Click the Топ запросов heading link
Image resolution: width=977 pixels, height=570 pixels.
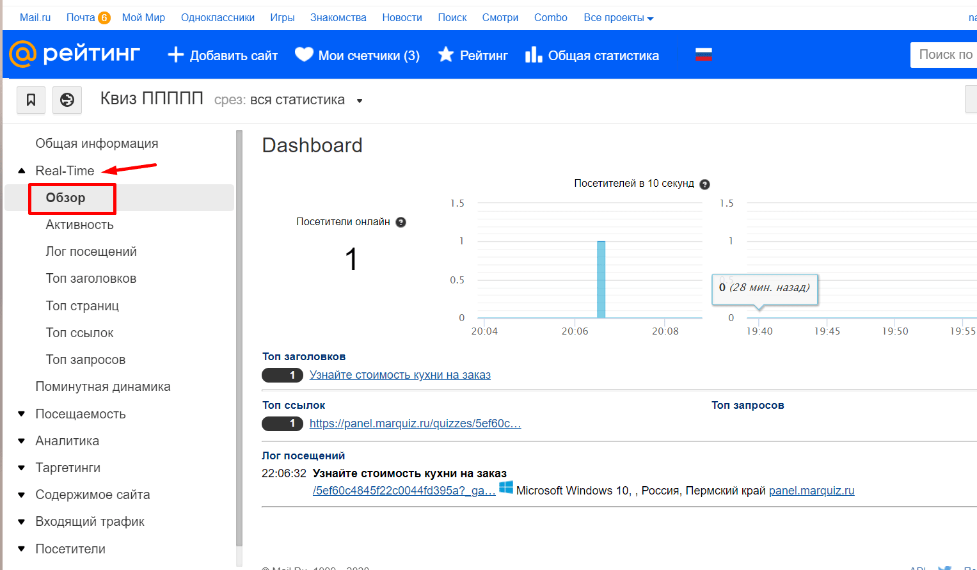tap(748, 406)
